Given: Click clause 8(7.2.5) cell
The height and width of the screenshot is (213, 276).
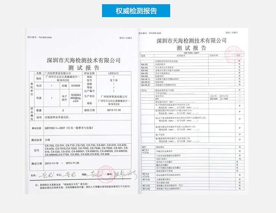Looking at the screenshot, I should (146, 186).
